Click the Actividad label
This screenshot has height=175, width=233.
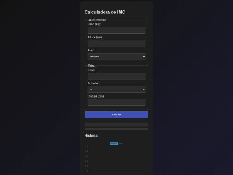(94, 83)
